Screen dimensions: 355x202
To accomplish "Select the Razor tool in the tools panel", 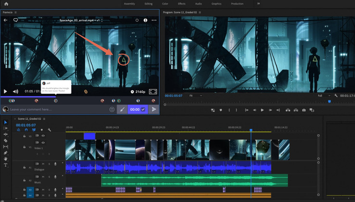I will click(6, 140).
